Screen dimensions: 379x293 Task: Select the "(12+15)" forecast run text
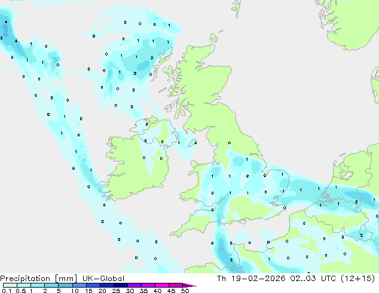(357, 279)
